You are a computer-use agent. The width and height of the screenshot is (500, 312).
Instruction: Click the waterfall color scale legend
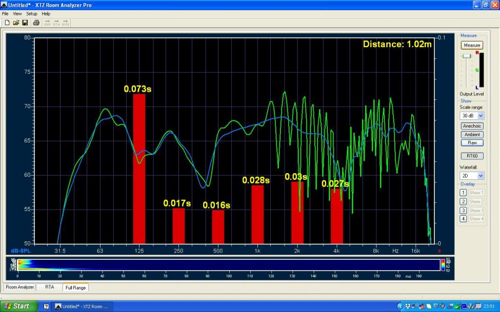point(443,265)
